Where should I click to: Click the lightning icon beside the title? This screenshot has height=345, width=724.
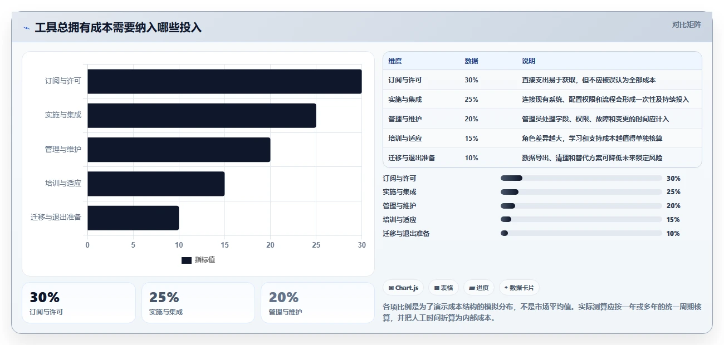click(x=27, y=28)
